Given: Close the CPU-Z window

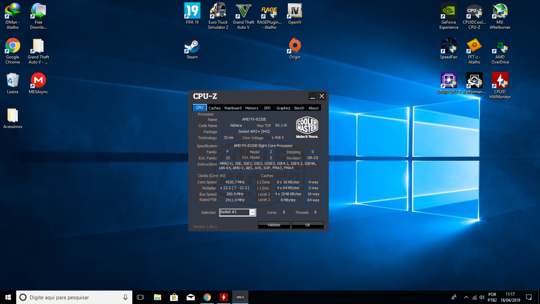Looking at the screenshot, I should 322,96.
